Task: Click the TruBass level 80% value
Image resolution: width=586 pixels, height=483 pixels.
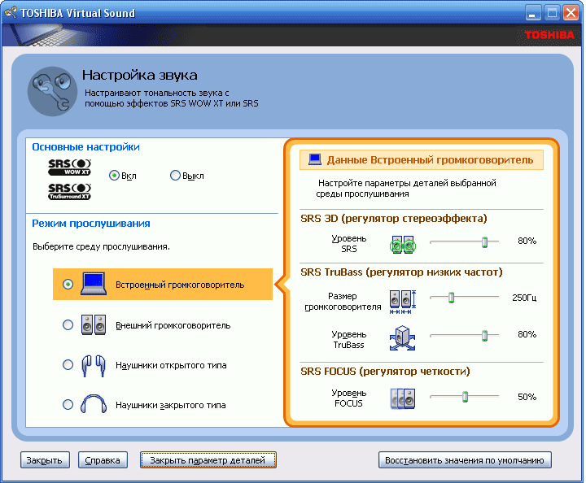Action: (527, 334)
